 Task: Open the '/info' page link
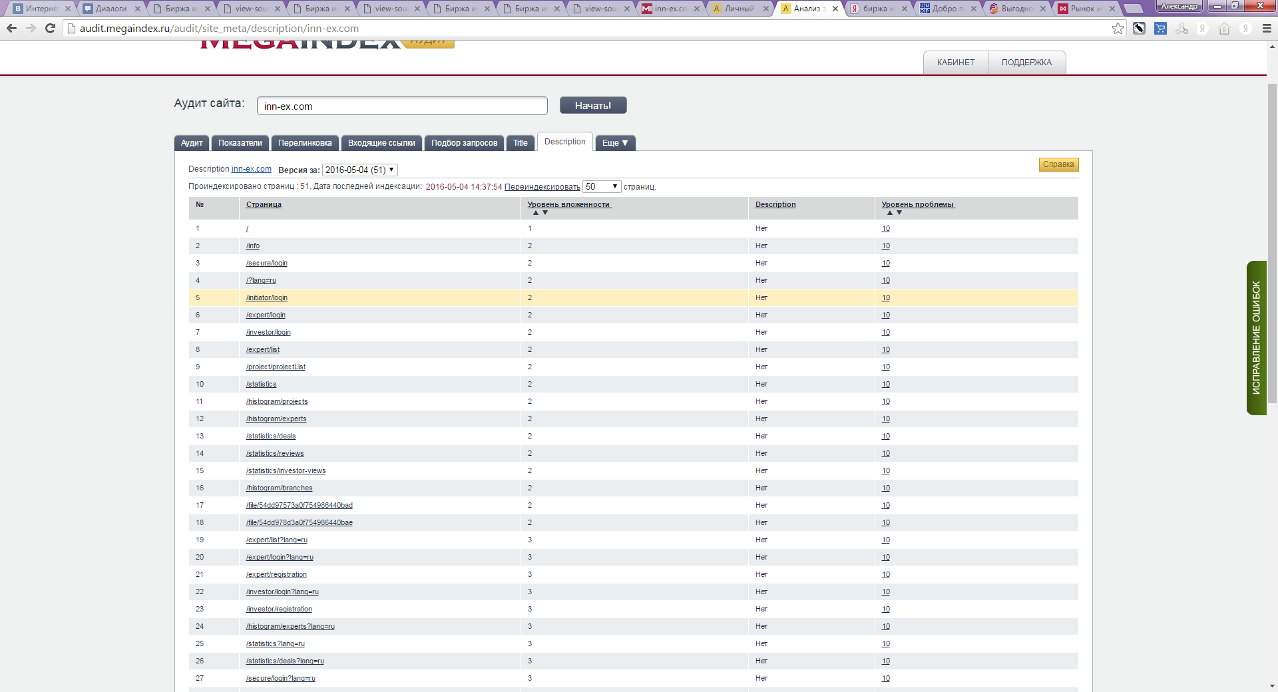click(x=253, y=246)
